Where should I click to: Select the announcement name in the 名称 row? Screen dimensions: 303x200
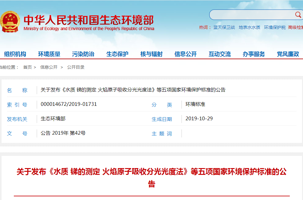coord(133,90)
